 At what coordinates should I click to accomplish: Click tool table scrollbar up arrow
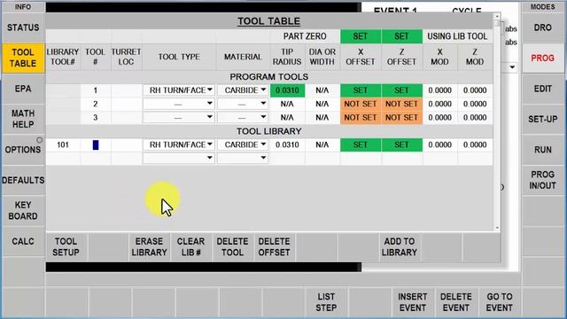pos(497,16)
